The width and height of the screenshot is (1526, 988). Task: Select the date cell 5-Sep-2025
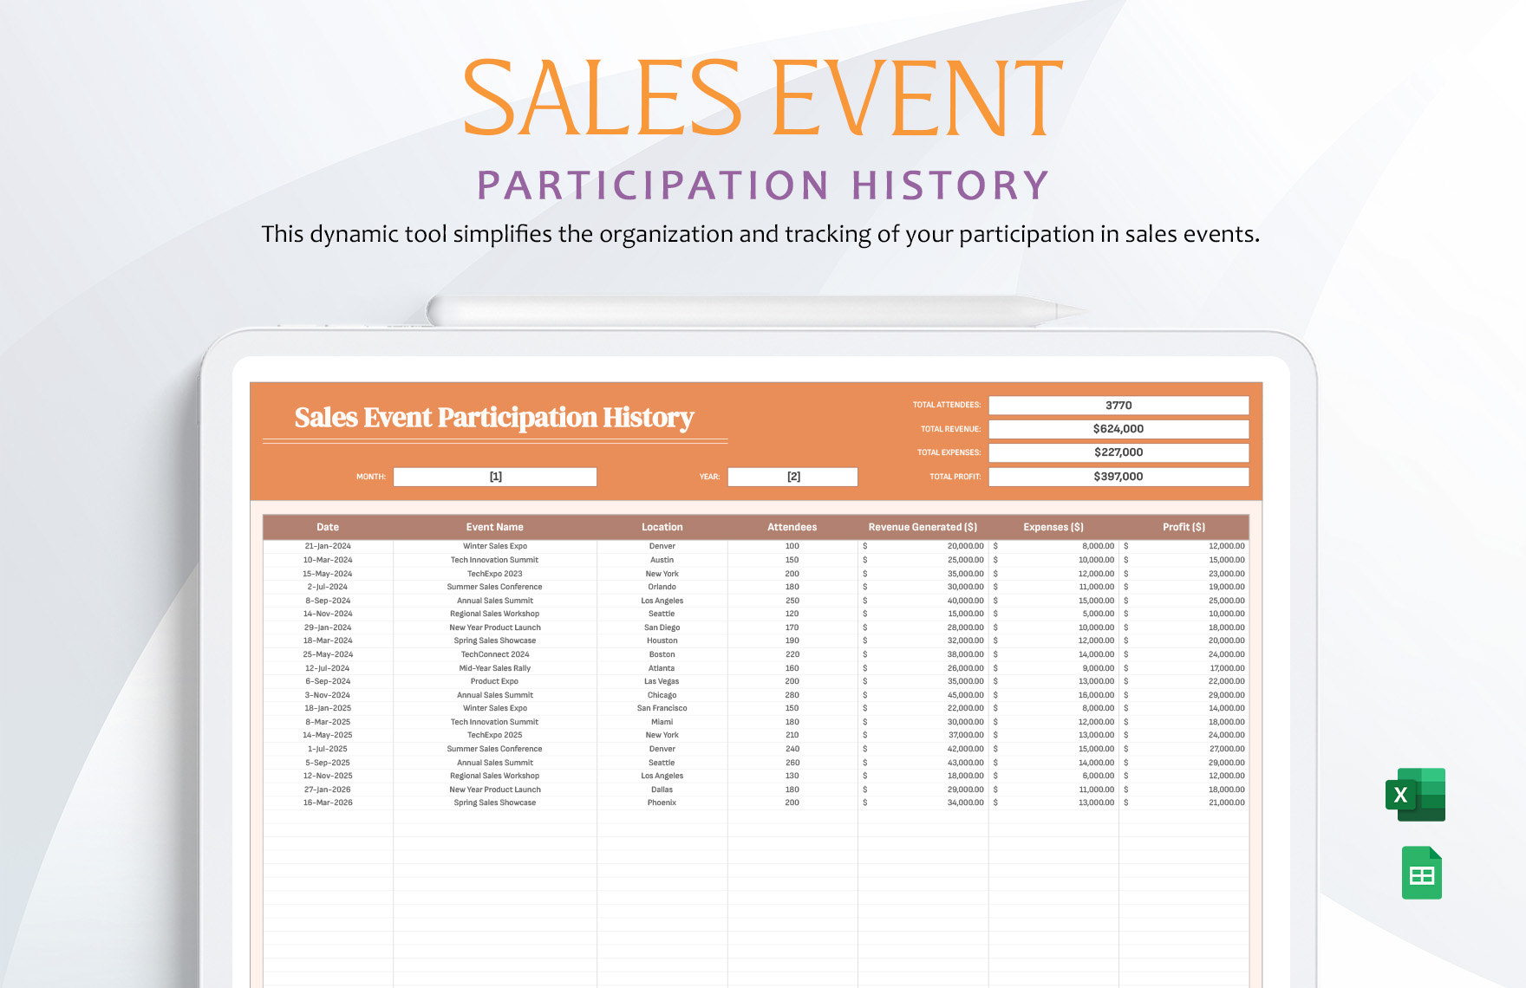328,763
